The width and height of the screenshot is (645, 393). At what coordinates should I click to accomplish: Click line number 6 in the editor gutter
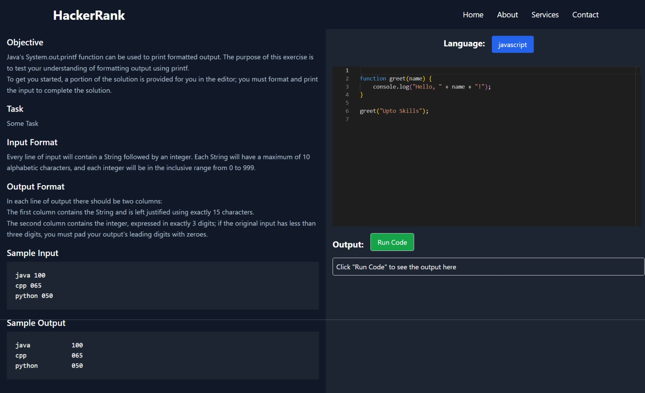coord(347,111)
